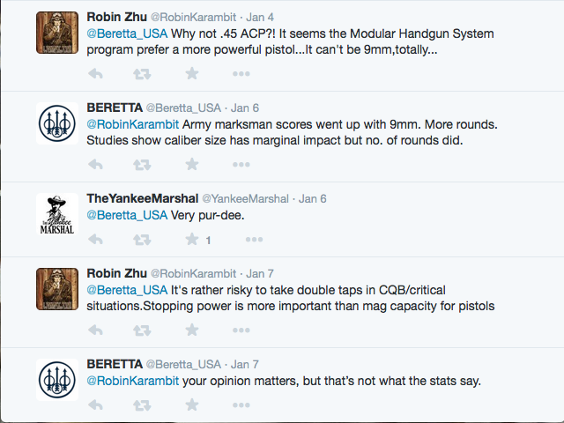Favorite Beretta's Jan 6 marksman scores tweet
This screenshot has height=423, width=564.
[192, 165]
